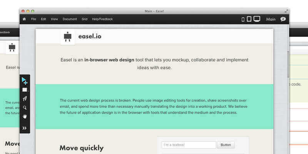
Task: Click the "I'm a textbox!" input field
Action: coord(189,145)
